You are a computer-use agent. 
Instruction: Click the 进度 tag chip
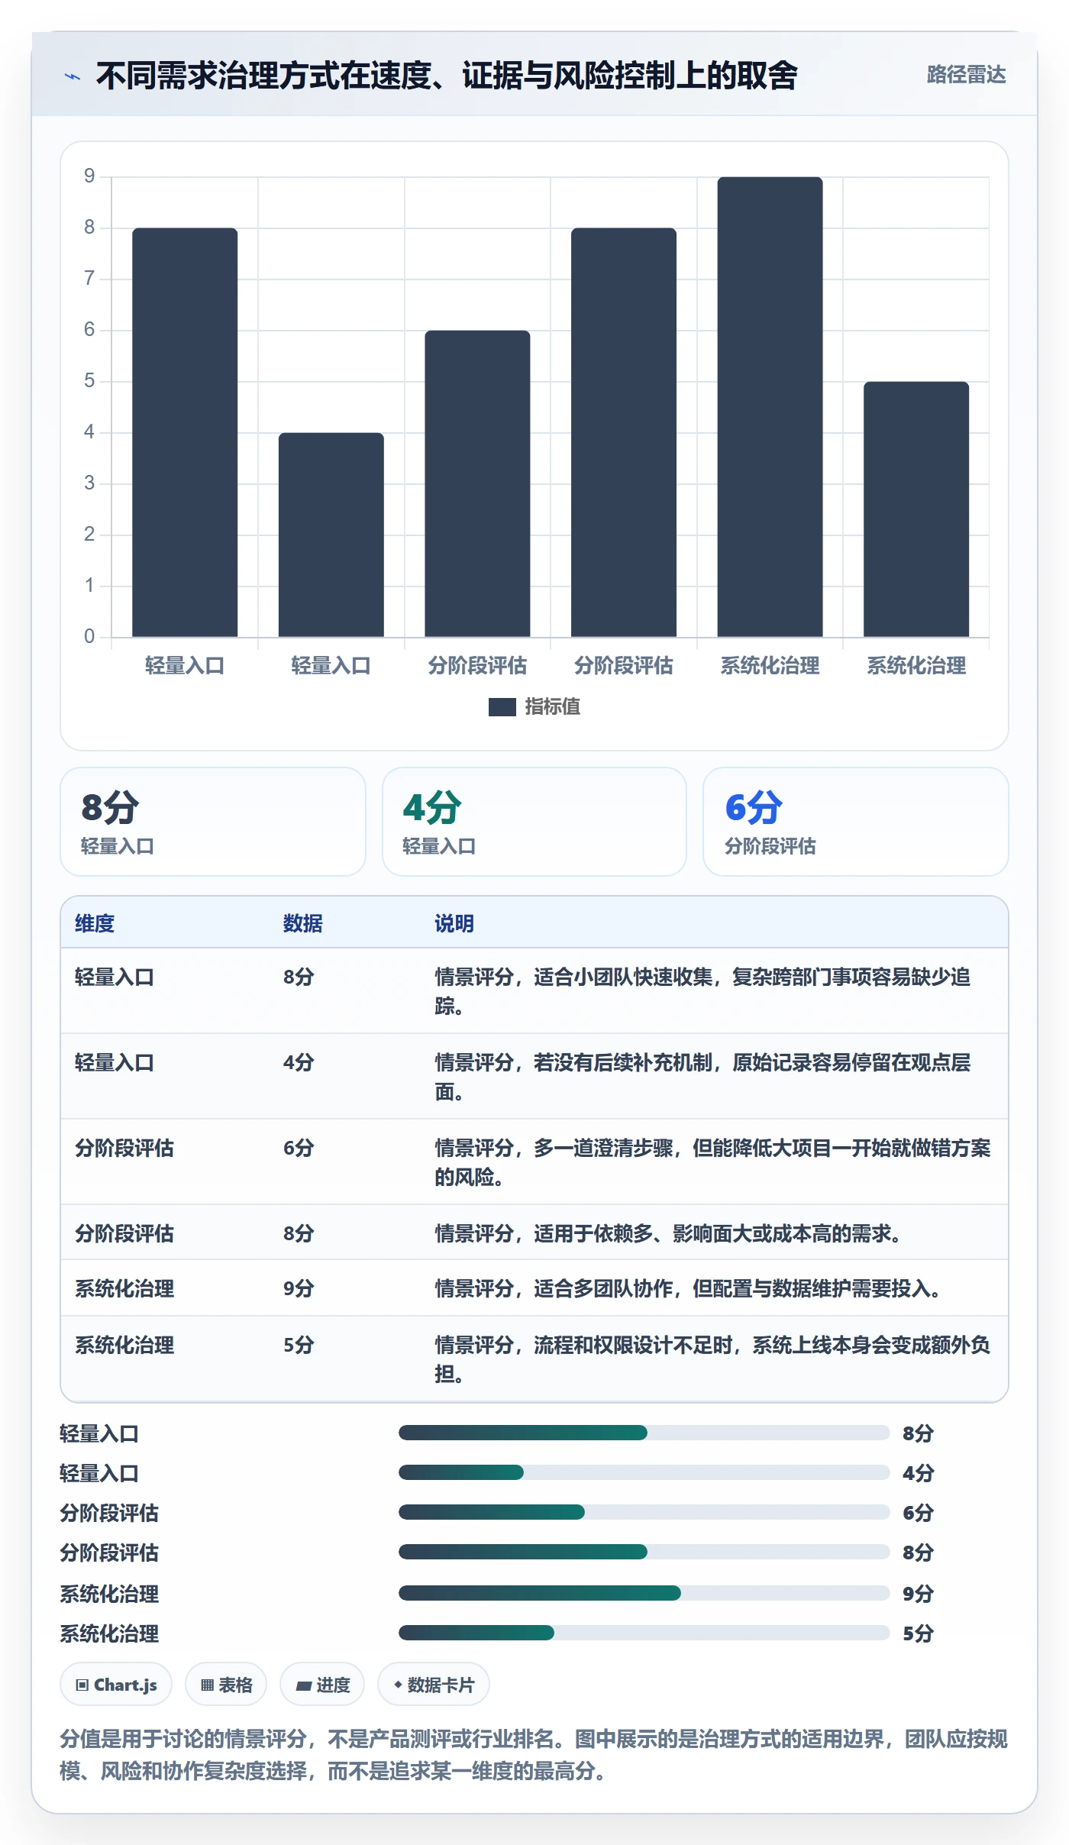pos(322,1685)
